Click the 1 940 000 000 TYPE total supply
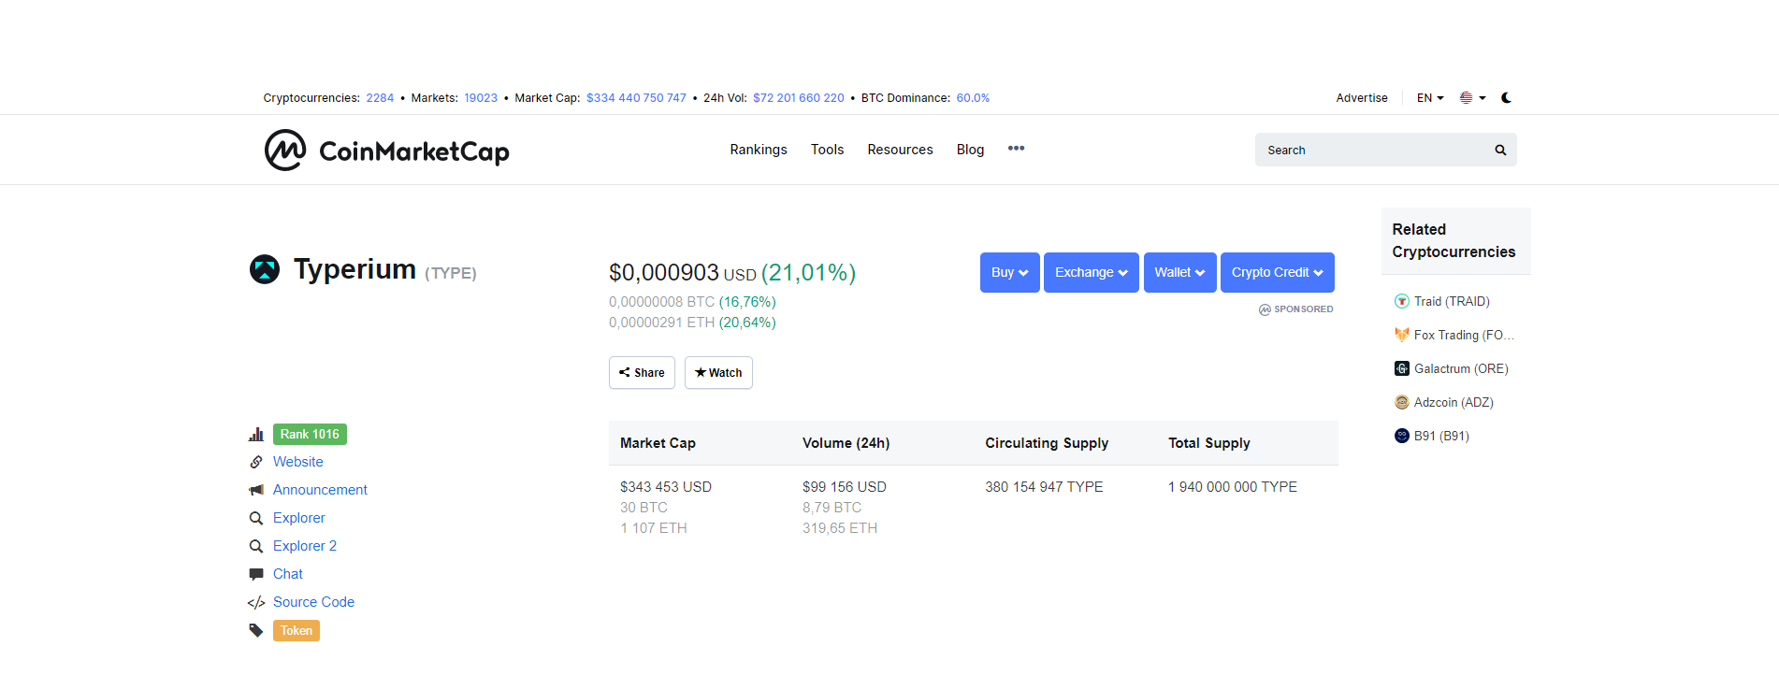1779x675 pixels. click(x=1233, y=486)
